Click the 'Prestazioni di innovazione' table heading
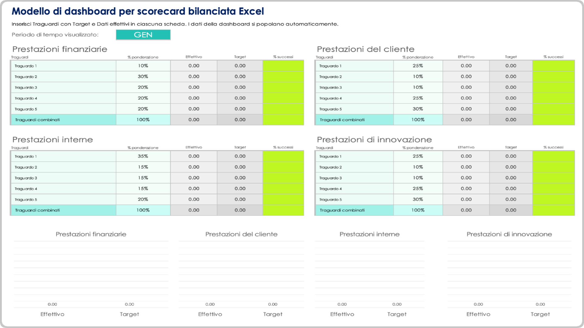 374,140
